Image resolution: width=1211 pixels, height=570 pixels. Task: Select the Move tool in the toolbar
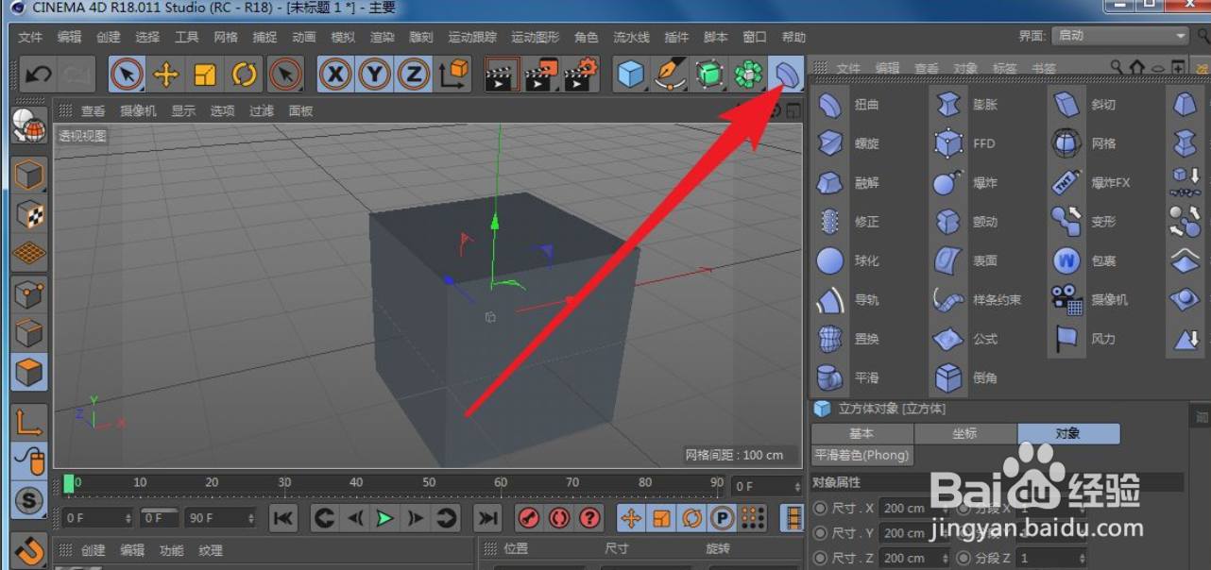(x=166, y=73)
